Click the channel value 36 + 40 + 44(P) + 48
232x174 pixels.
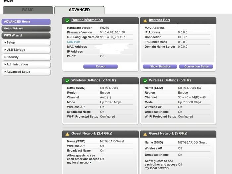click(x=192, y=97)
